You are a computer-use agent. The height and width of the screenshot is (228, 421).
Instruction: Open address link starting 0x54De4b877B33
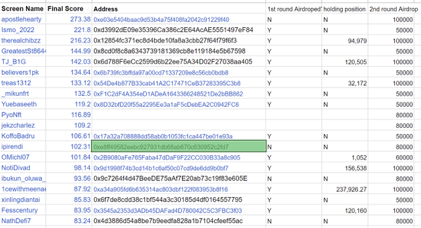pos(167,83)
